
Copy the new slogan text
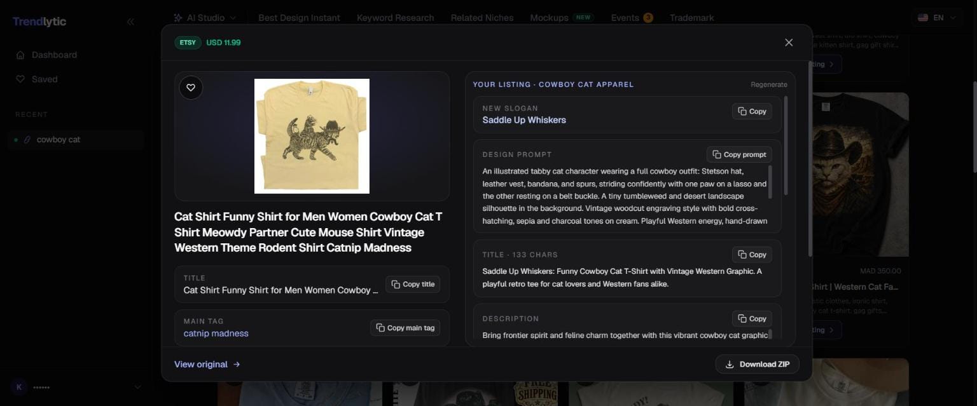pos(752,111)
